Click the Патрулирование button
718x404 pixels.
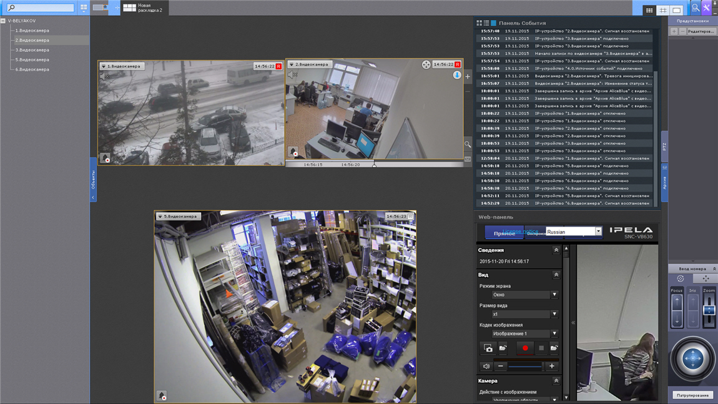coord(692,395)
